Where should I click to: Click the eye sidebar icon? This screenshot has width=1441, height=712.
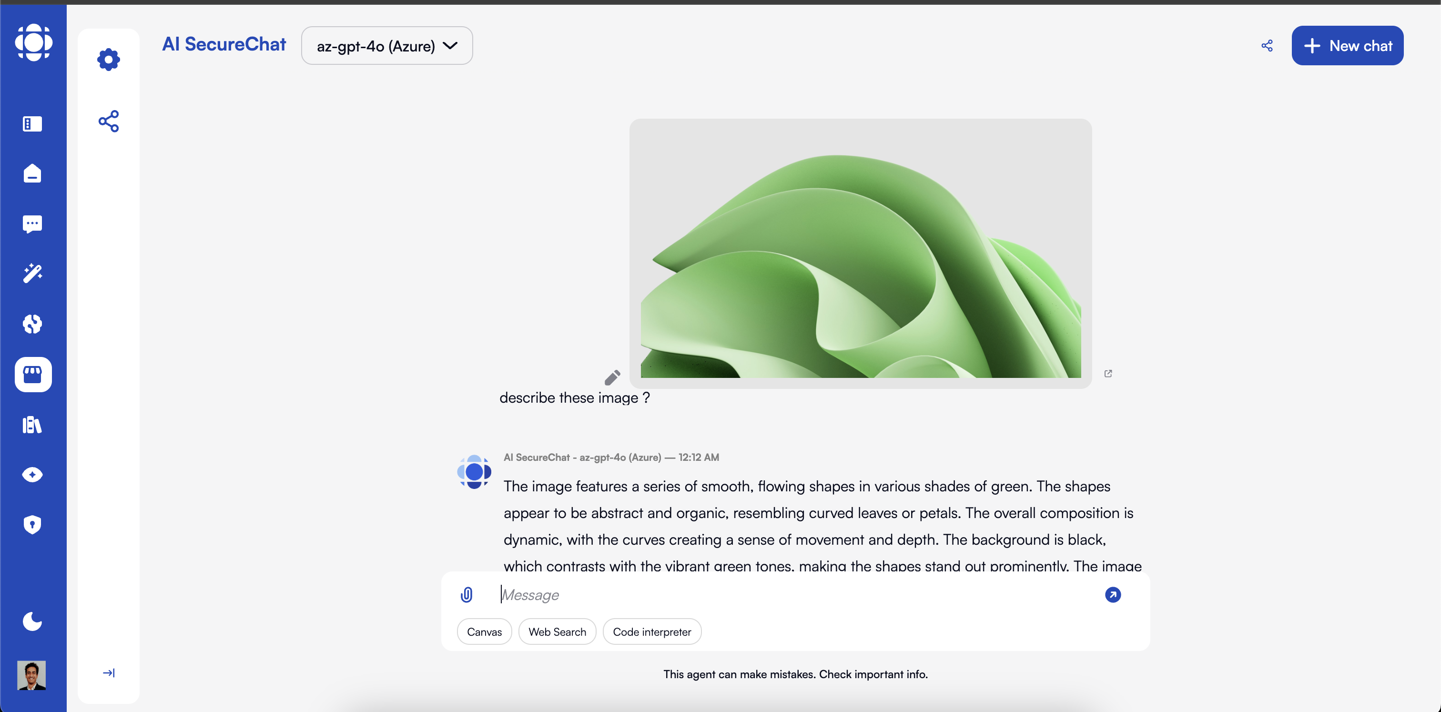pyautogui.click(x=32, y=474)
